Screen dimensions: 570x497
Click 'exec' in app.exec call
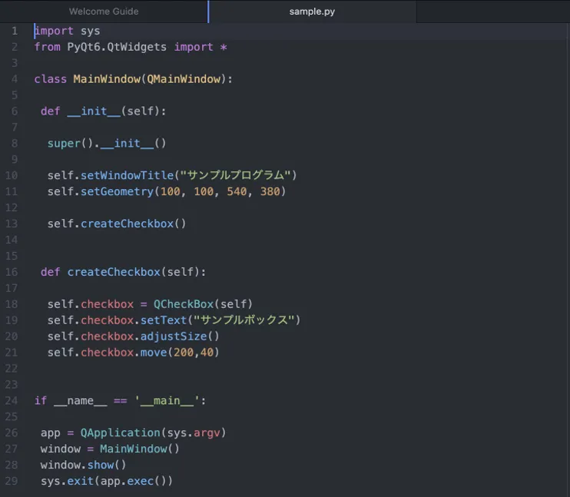[x=141, y=481]
